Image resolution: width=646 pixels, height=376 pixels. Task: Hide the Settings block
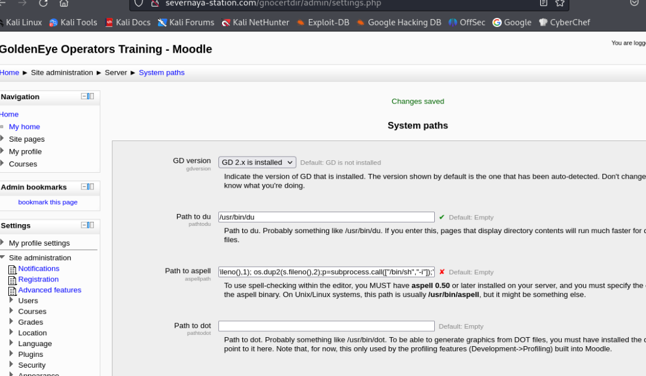pos(84,225)
